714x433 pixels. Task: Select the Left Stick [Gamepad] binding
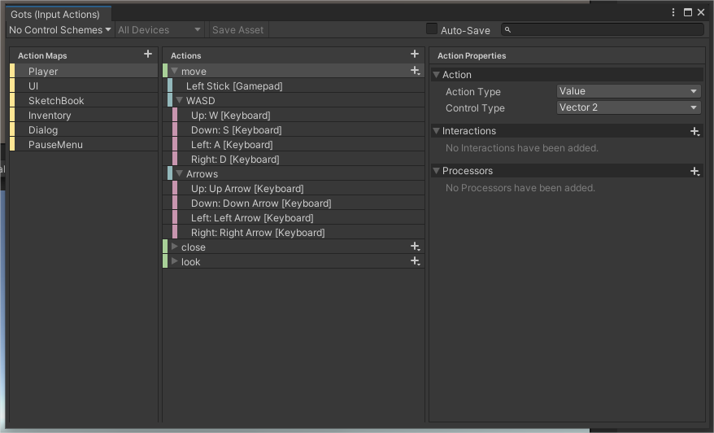pos(233,86)
